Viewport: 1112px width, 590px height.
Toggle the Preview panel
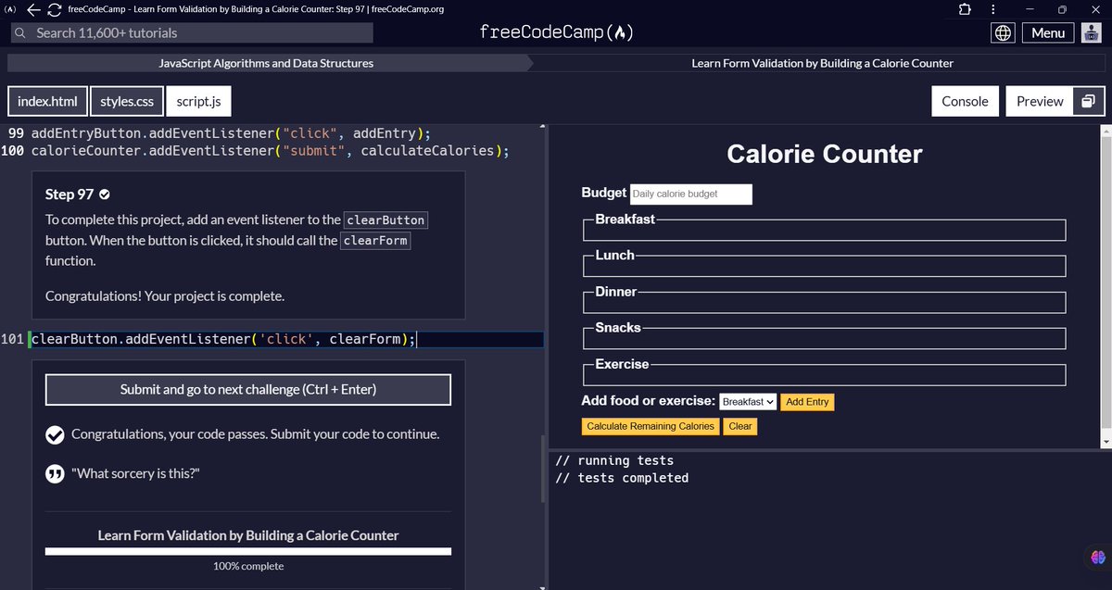[1040, 101]
